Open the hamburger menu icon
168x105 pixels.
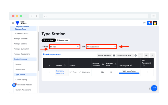point(13,23)
